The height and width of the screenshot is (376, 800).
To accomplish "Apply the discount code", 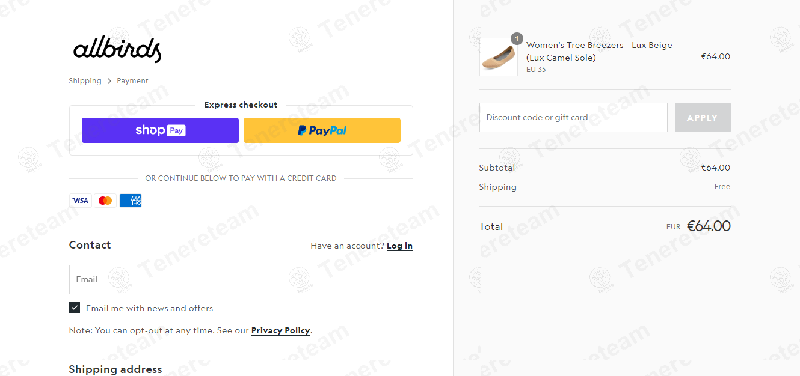I will tap(703, 118).
